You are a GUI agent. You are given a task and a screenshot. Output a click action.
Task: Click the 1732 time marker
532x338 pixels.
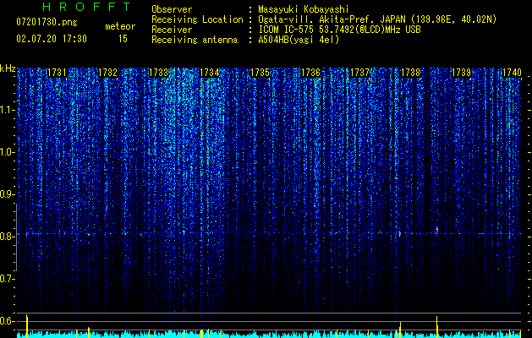107,72
